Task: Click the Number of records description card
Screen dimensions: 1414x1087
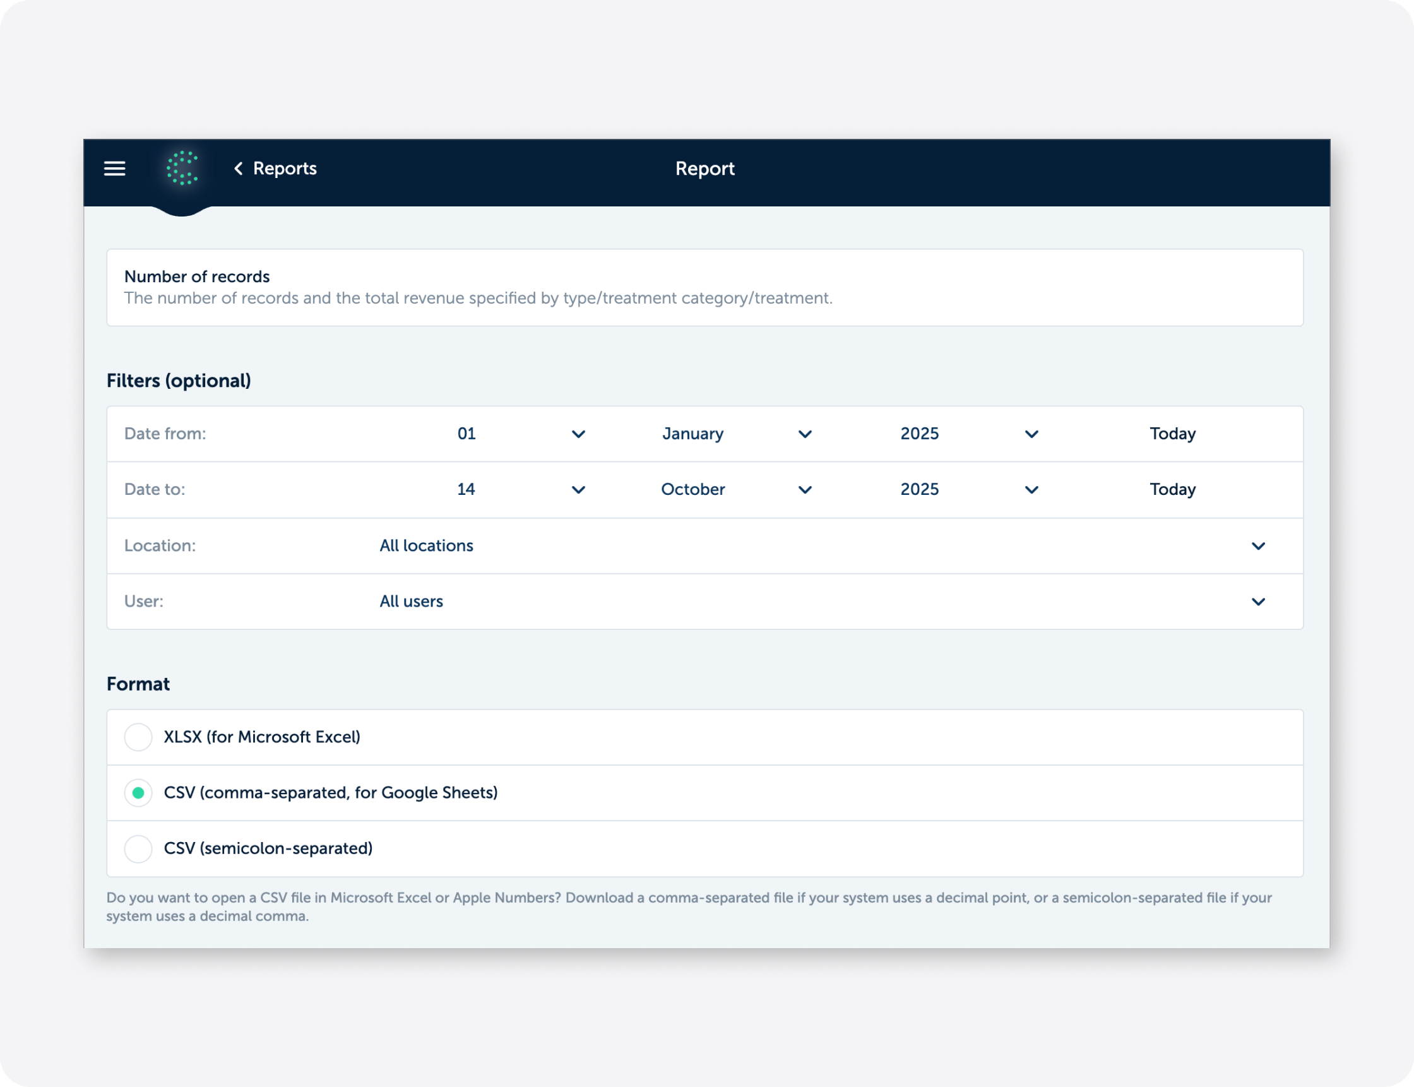Action: (x=704, y=287)
